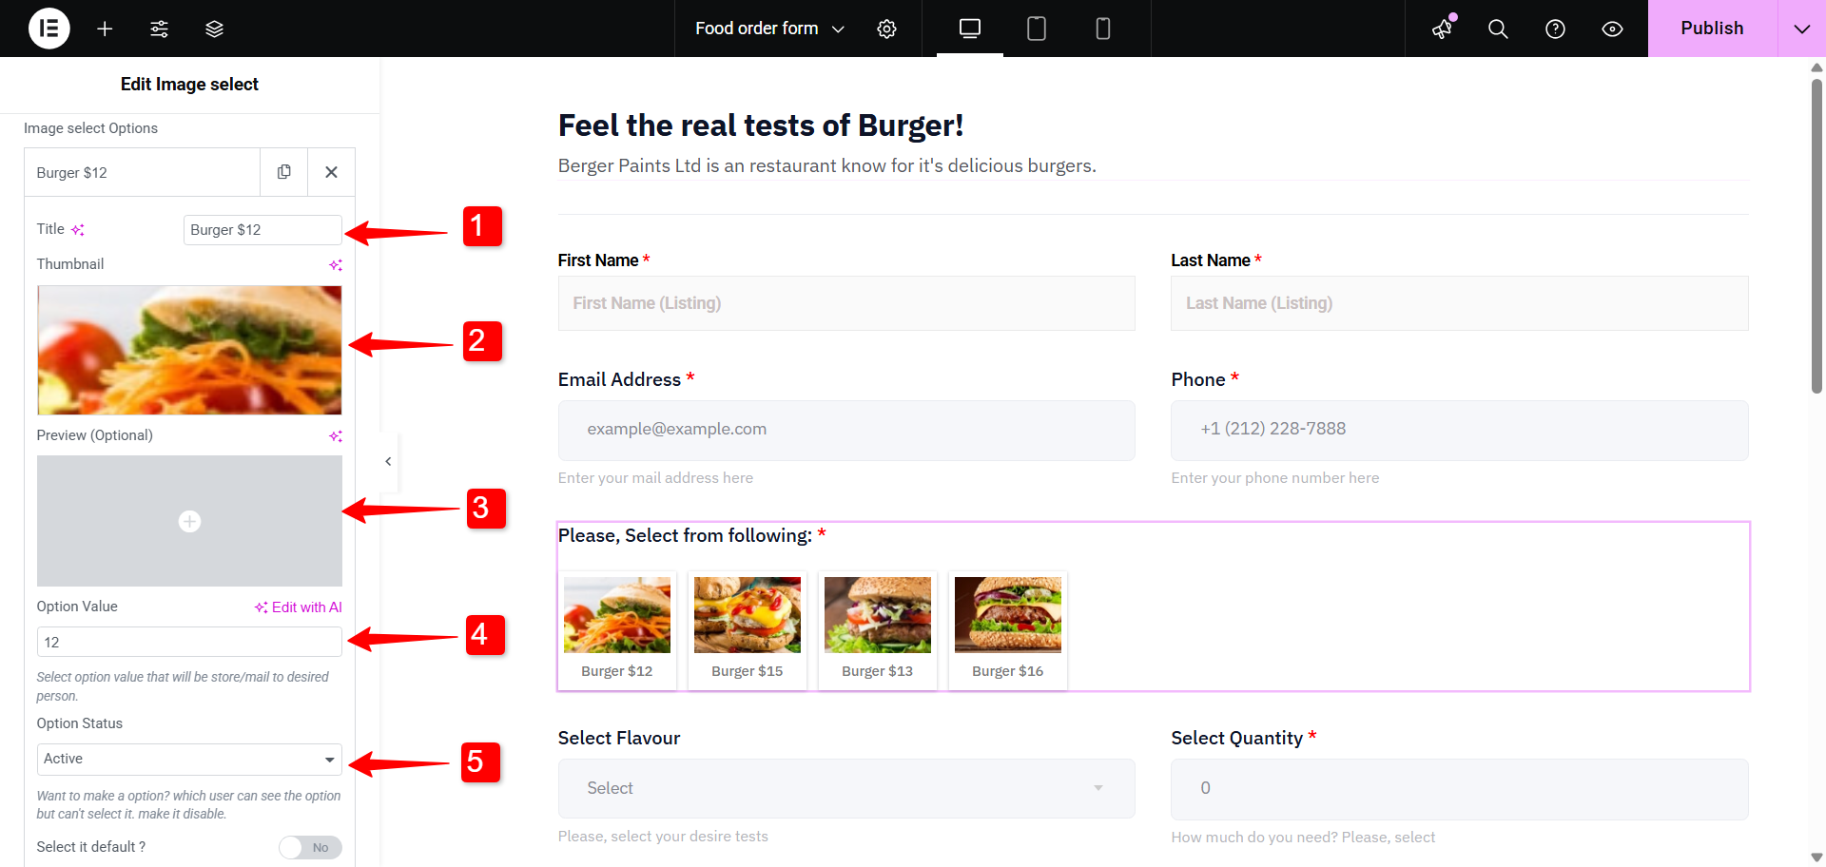1826x867 pixels.
Task: Open the structure layers icon
Action: 214,29
